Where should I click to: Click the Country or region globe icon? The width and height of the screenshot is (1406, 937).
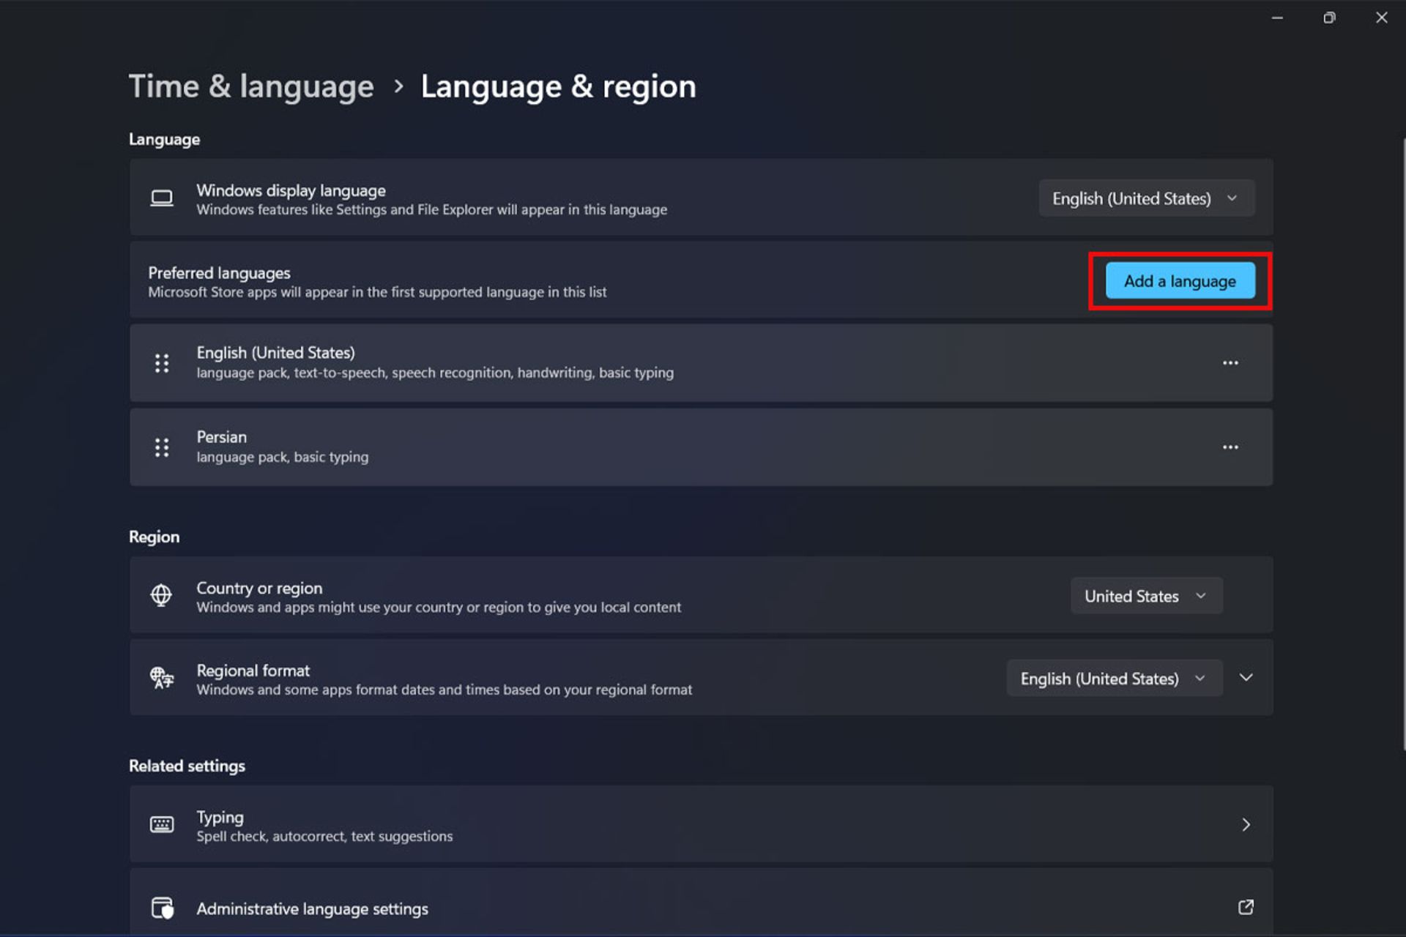coord(161,595)
